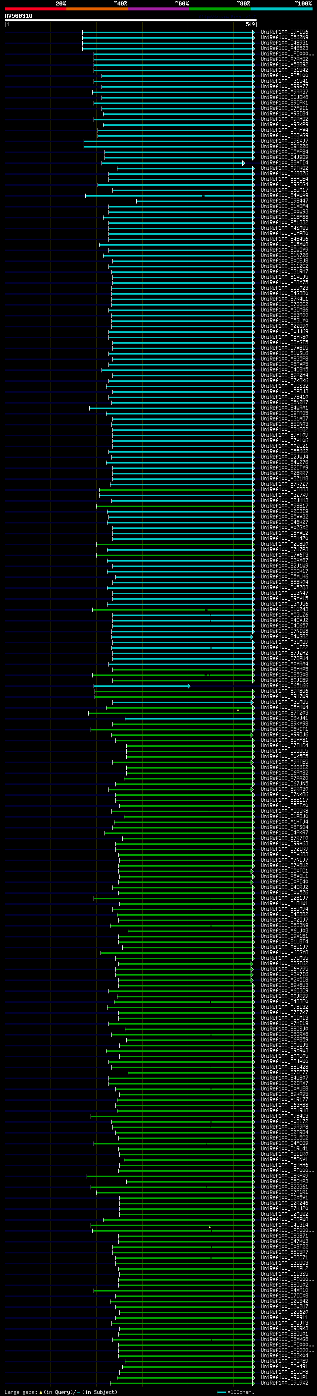Viewport: 317px width, 1396px height.
Task: Click the arrowhead ending B8ATI4 alignment
Action: point(243,163)
